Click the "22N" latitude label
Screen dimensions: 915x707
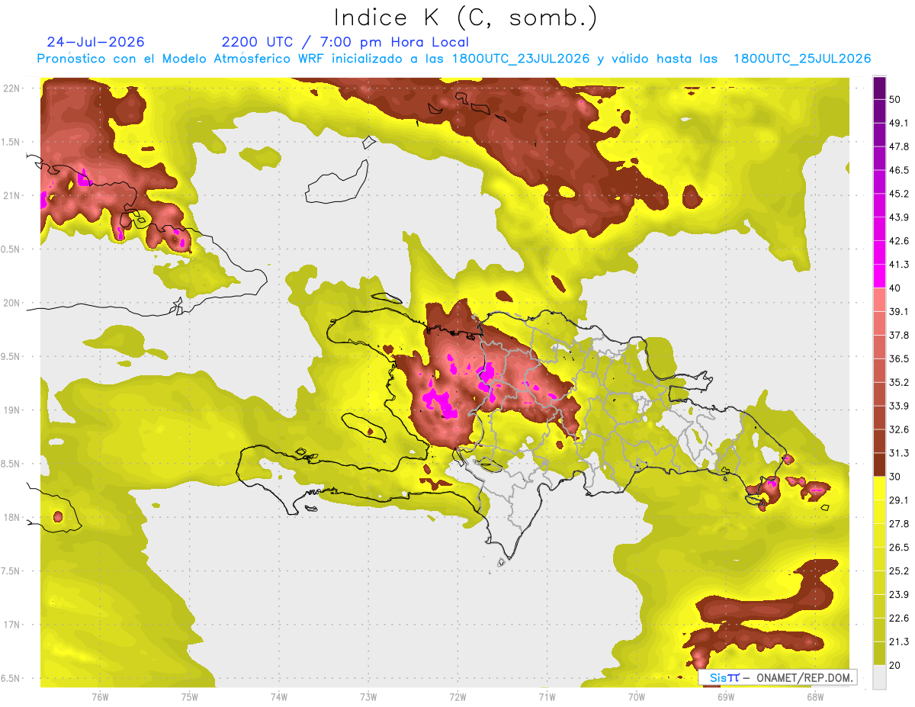pos(12,88)
